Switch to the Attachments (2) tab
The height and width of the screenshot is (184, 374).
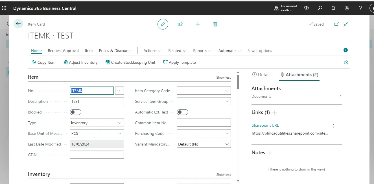[x=299, y=74]
